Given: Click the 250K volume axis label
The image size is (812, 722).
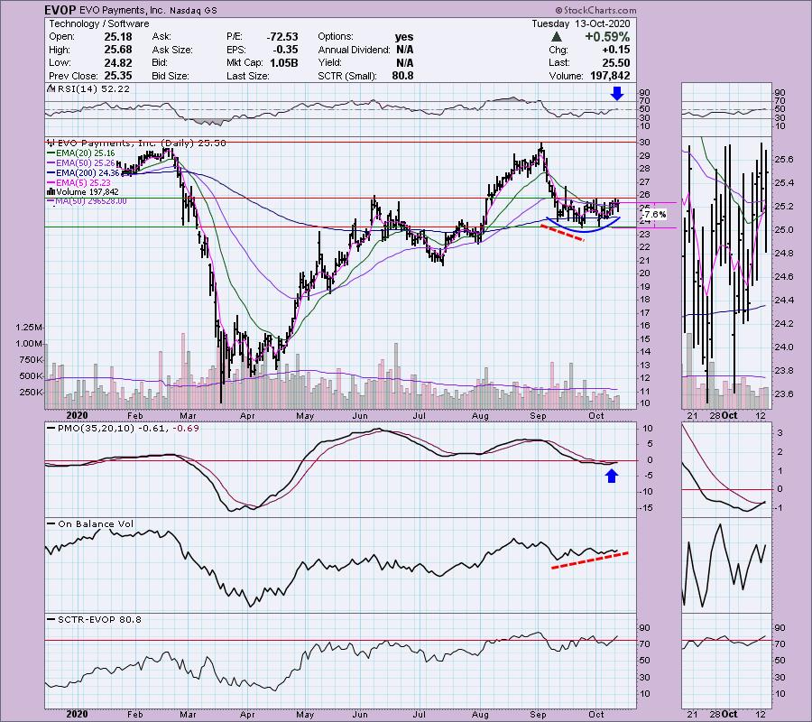Looking at the screenshot, I should pyautogui.click(x=31, y=392).
